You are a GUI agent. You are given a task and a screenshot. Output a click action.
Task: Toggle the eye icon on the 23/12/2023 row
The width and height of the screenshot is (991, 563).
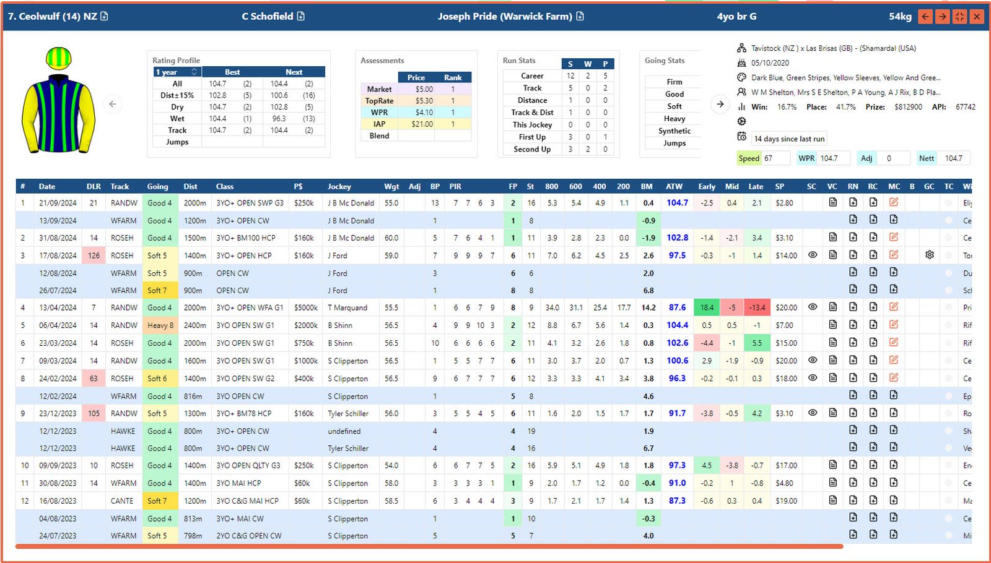tap(812, 413)
